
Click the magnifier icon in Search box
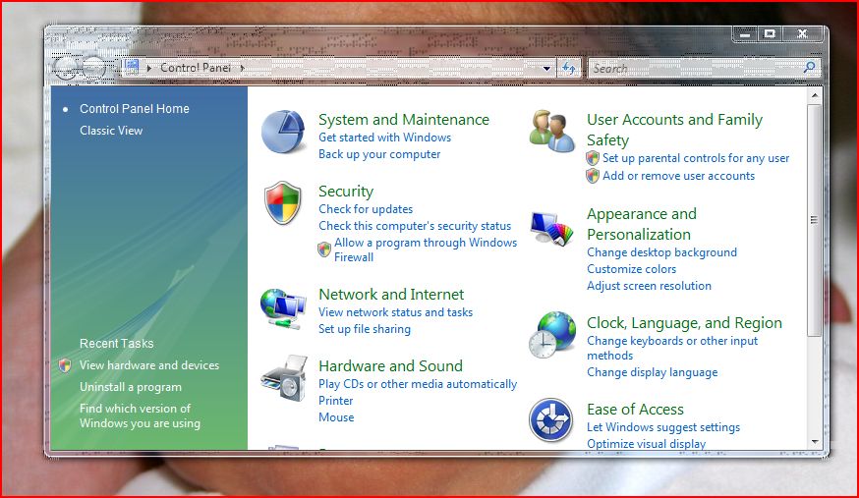(809, 68)
